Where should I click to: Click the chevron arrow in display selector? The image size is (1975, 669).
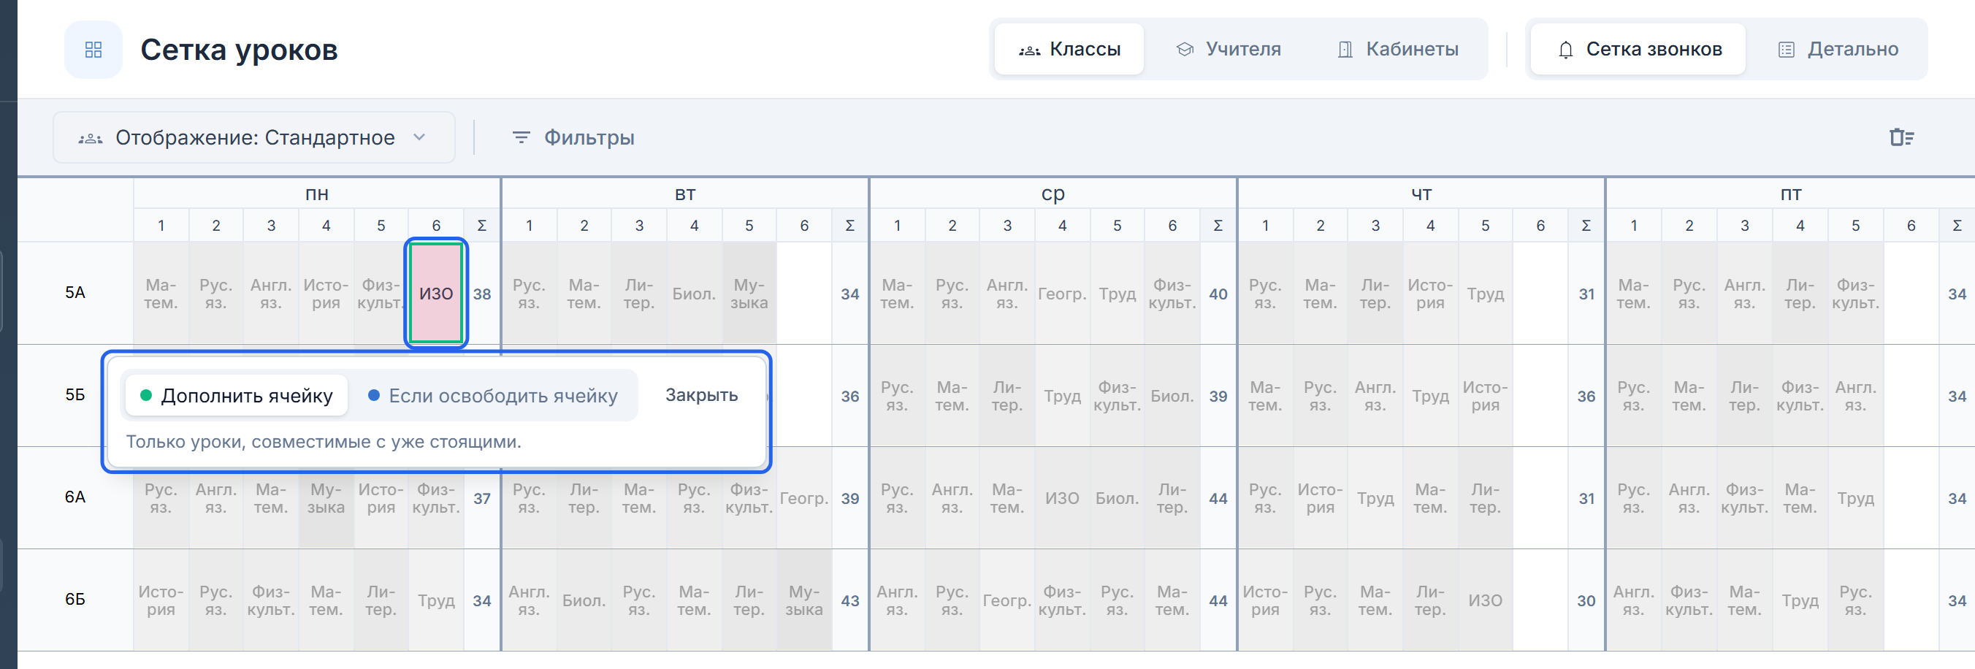[x=419, y=137]
